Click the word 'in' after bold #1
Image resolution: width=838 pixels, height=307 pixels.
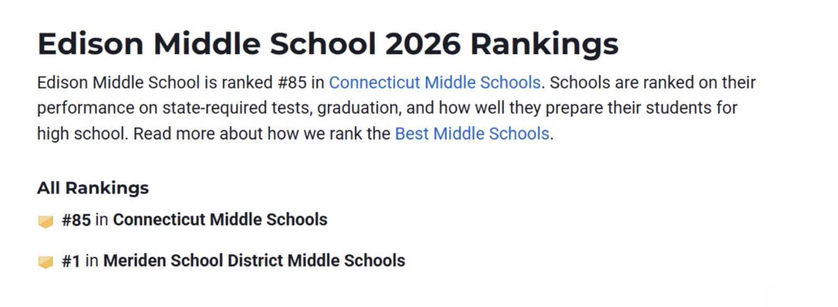92,261
